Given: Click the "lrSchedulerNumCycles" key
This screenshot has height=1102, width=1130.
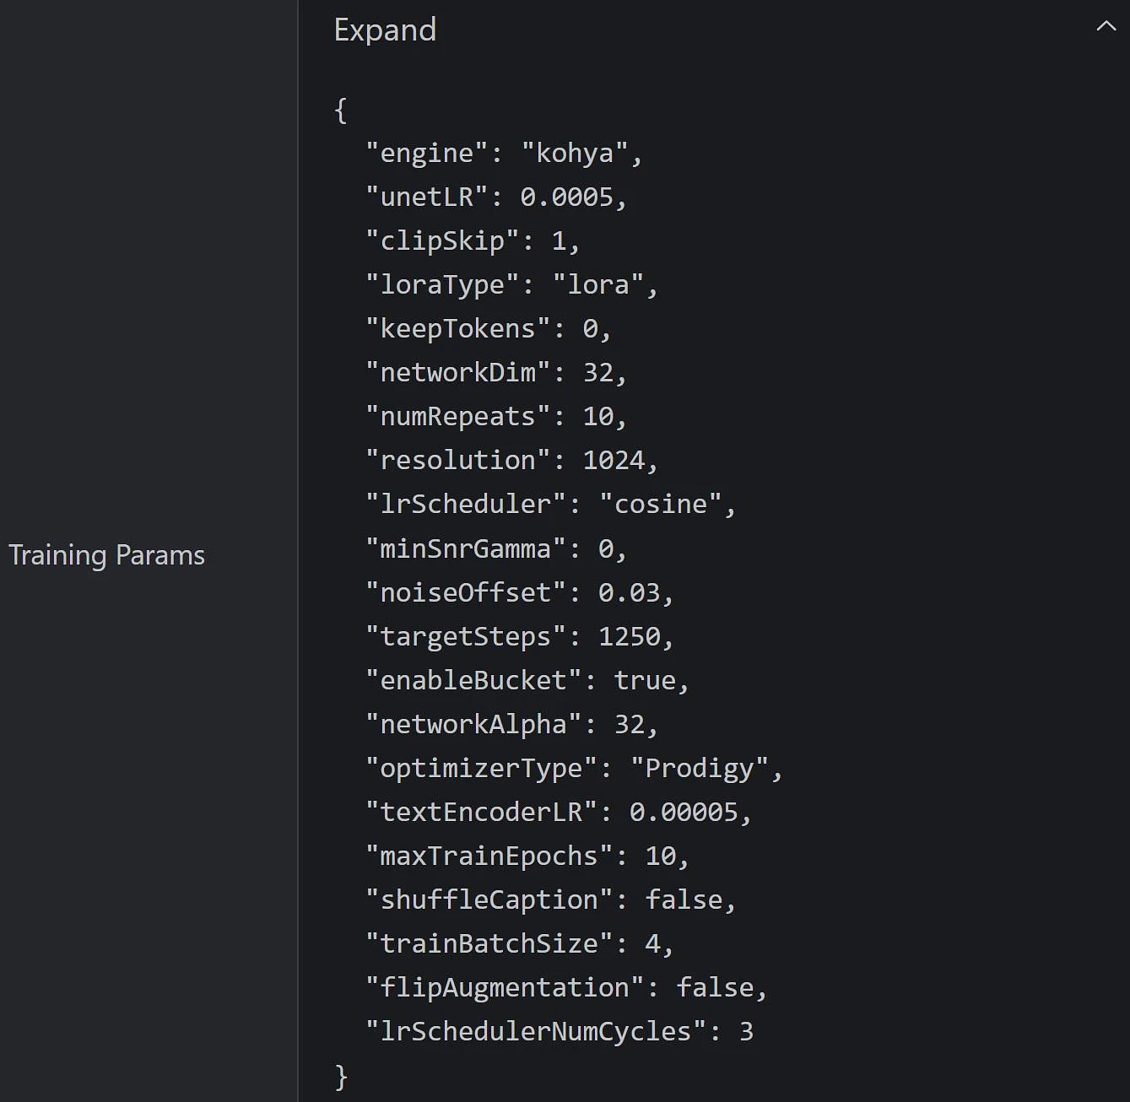Looking at the screenshot, I should 535,1032.
